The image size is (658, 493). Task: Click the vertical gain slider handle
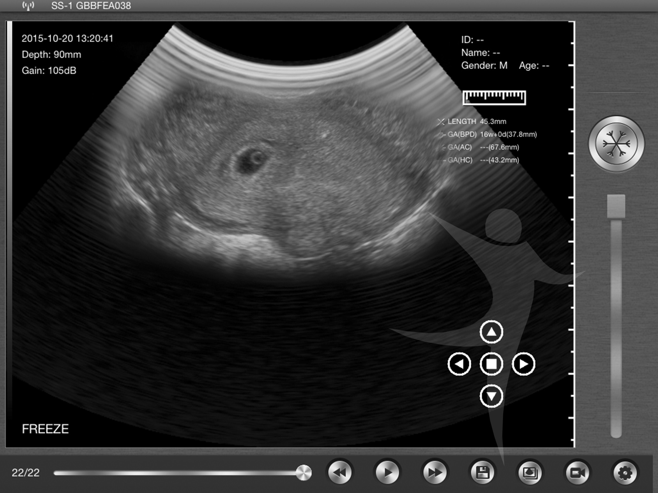click(616, 206)
